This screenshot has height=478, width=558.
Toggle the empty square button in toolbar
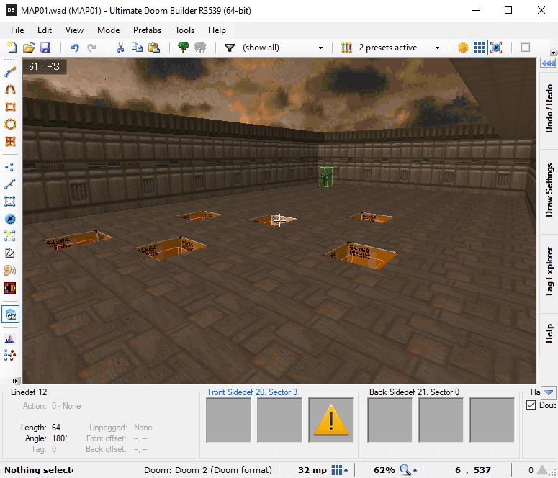point(526,48)
